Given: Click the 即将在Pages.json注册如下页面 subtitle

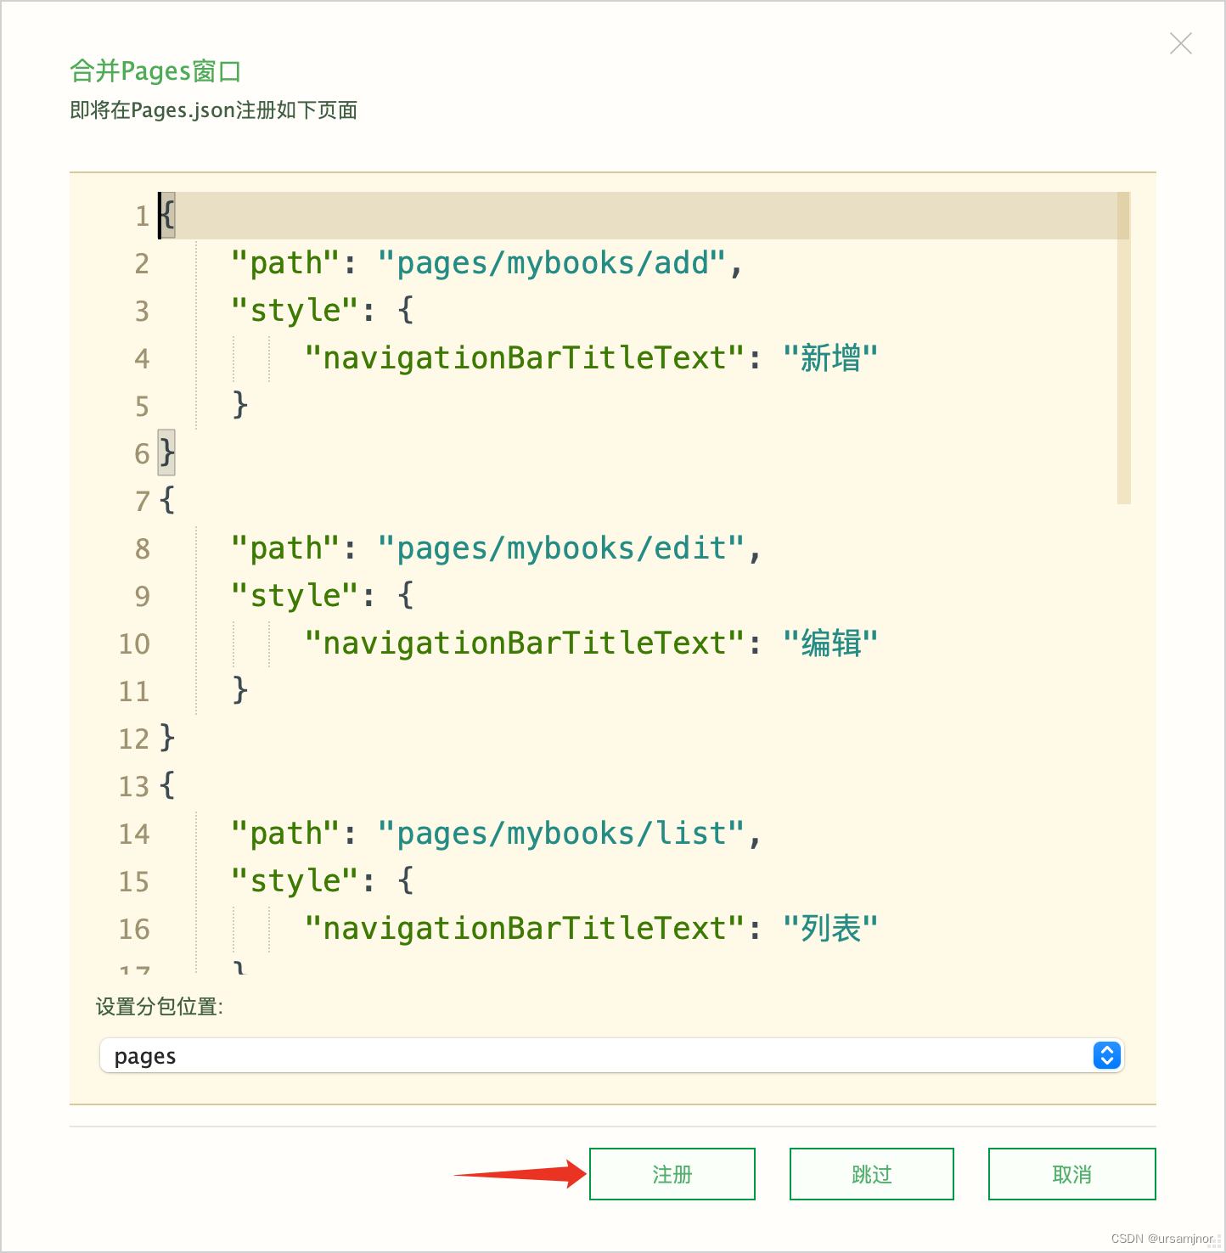Looking at the screenshot, I should tap(213, 110).
